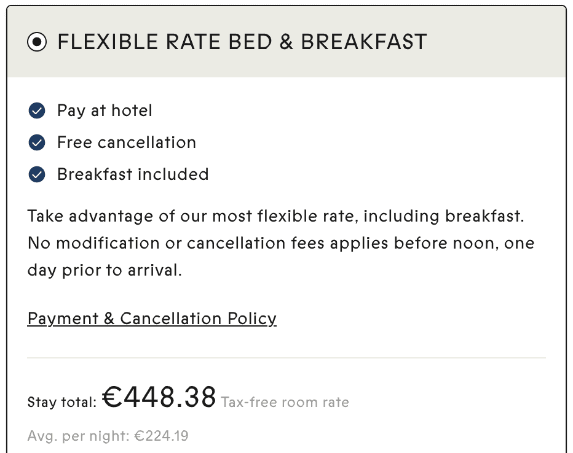
Task: Click the Tax-free room rate note
Action: [x=285, y=403]
